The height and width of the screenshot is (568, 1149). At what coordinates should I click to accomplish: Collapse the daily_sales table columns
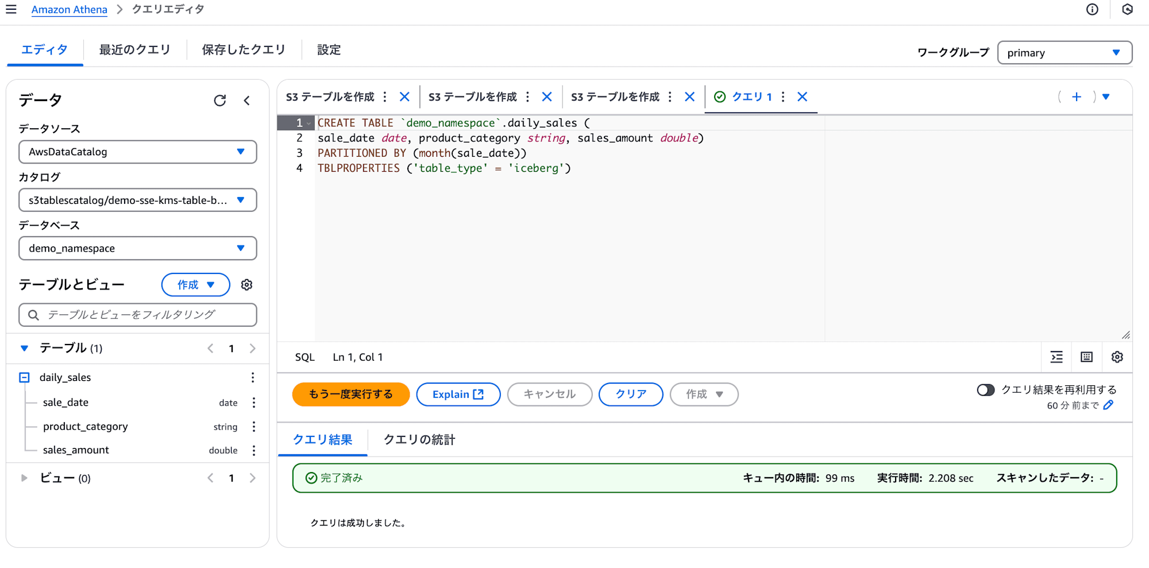click(x=24, y=377)
